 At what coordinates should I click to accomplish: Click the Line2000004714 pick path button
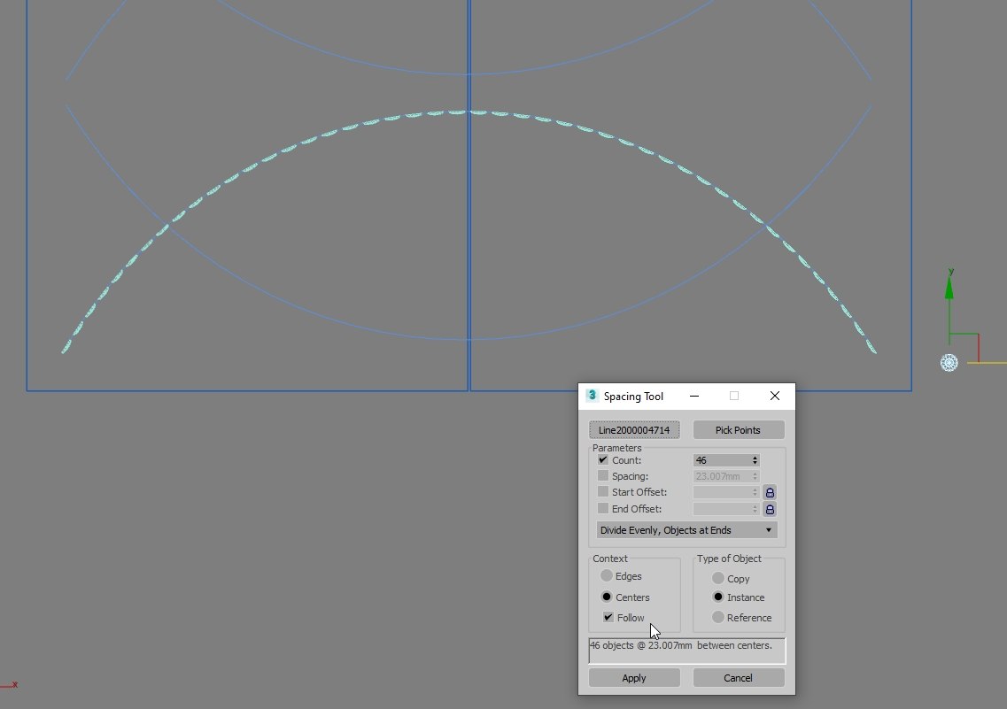[x=634, y=430]
